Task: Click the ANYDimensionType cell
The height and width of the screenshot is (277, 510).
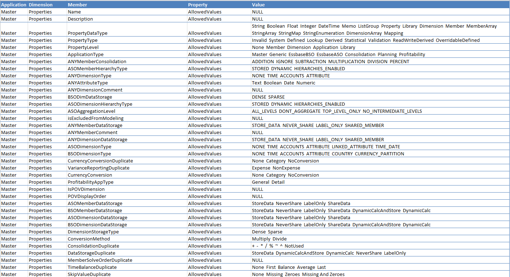Action: (127, 76)
